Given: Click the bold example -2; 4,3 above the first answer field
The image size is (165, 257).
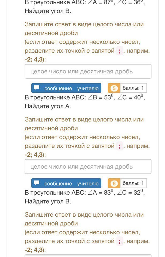Looking at the screenshot, I should [34, 60].
